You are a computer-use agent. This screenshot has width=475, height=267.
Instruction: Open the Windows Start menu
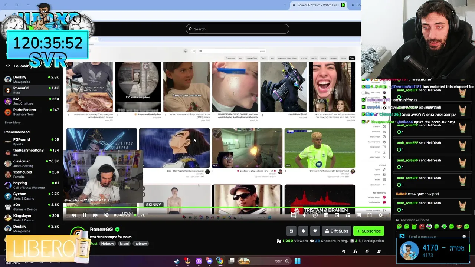pyautogui.click(x=297, y=261)
